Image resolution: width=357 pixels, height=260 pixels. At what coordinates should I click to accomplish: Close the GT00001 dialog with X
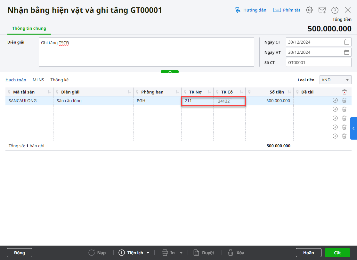click(348, 10)
